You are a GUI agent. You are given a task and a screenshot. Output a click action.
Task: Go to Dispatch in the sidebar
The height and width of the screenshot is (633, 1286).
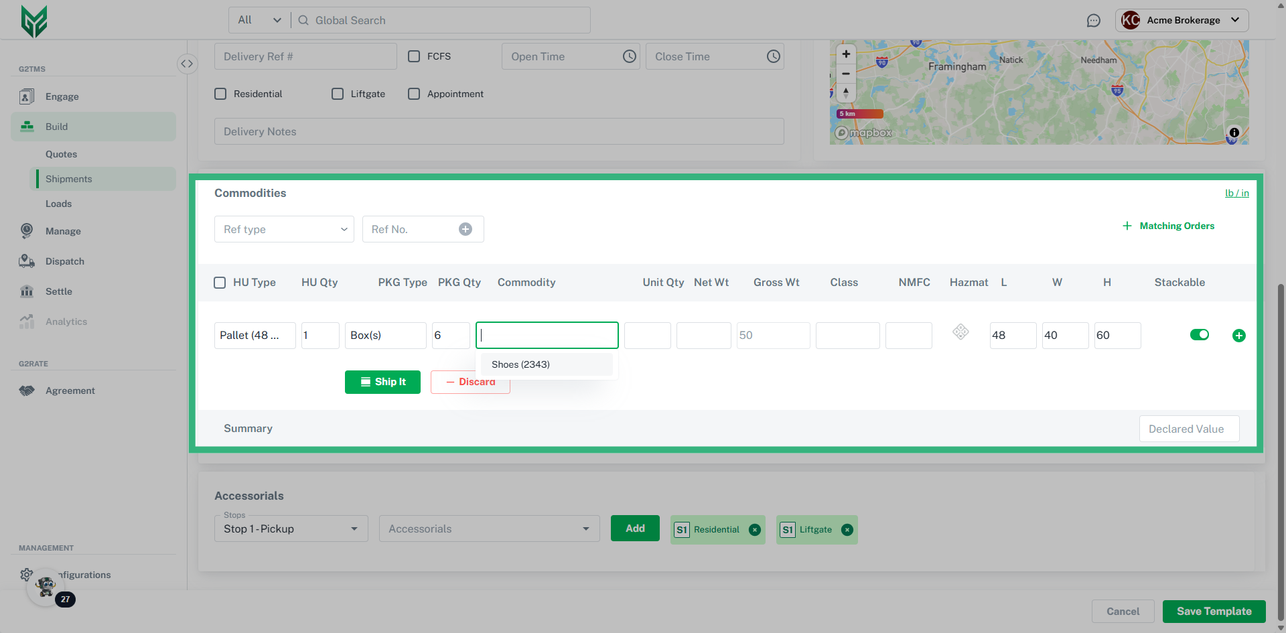tap(64, 261)
